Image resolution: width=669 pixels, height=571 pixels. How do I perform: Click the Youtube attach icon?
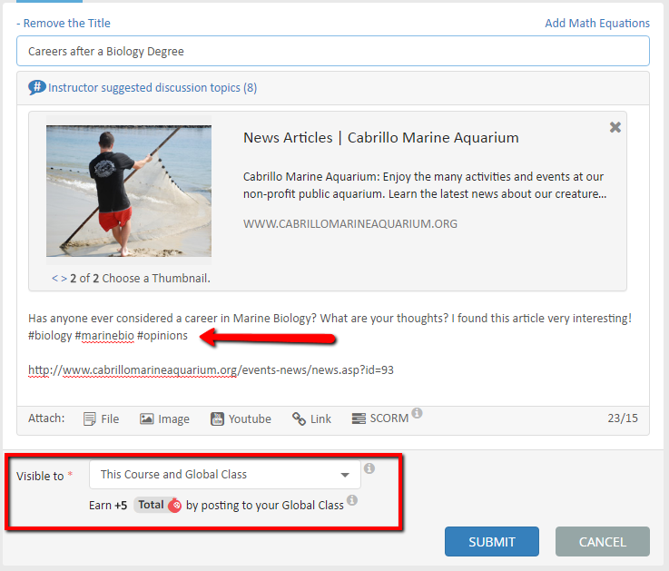217,419
